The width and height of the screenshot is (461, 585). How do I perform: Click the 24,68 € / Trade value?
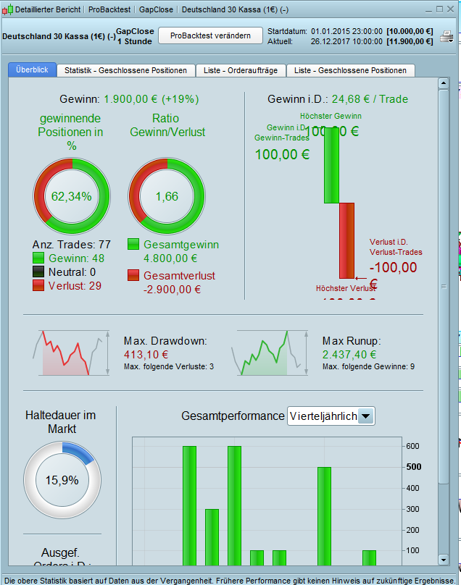point(370,99)
